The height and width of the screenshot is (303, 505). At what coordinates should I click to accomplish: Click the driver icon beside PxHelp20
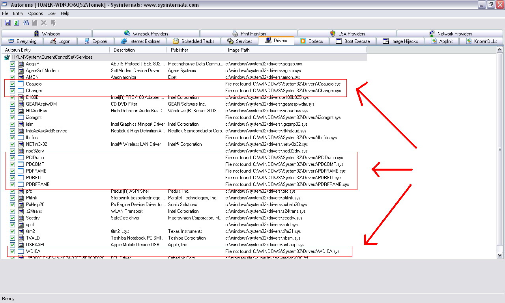click(x=21, y=204)
